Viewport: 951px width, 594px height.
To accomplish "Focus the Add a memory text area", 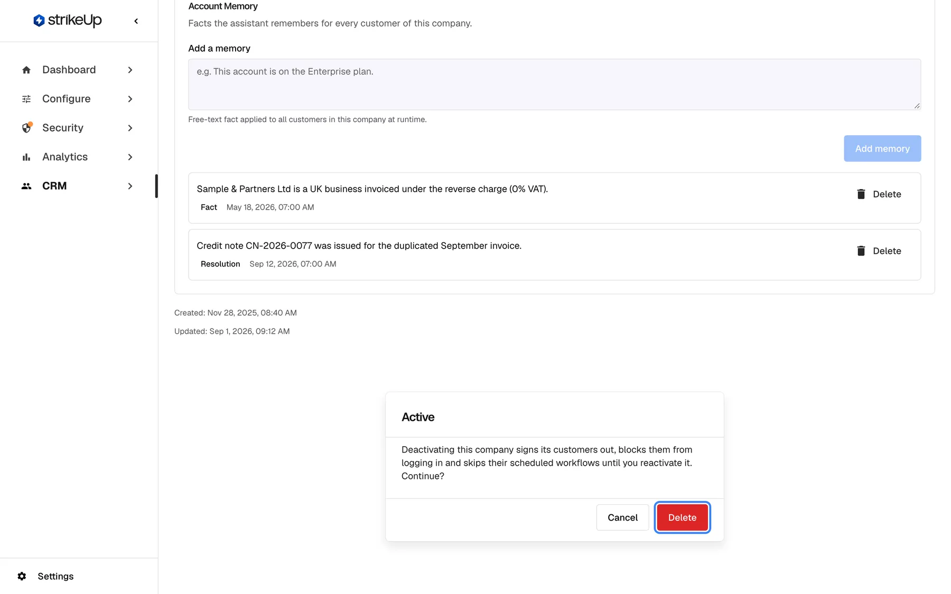I will (x=554, y=84).
